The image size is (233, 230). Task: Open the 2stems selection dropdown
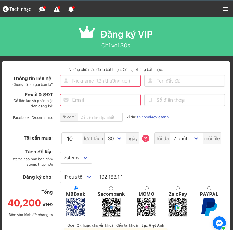[76, 158]
